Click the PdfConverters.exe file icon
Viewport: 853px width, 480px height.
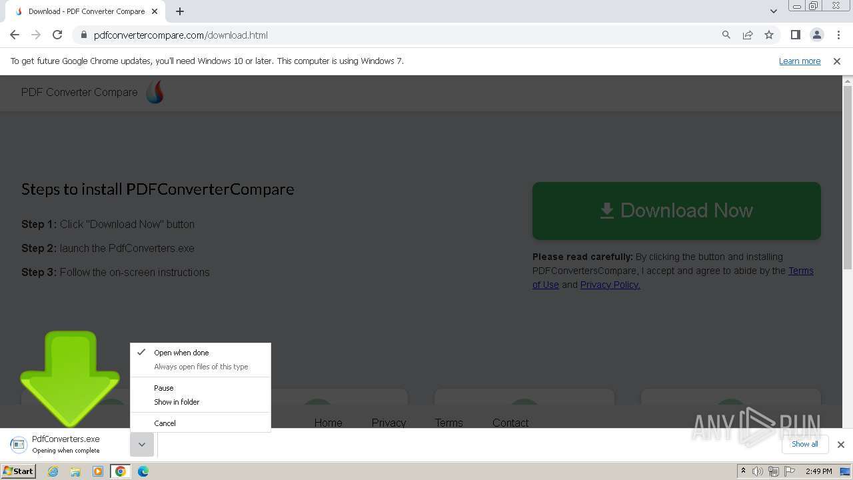(x=18, y=445)
